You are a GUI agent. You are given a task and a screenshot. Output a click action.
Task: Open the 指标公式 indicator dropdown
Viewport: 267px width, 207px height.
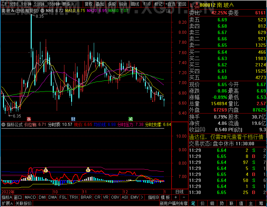click(3, 125)
